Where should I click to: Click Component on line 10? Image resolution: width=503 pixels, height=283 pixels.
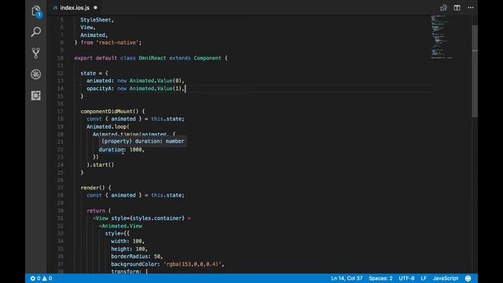click(207, 58)
